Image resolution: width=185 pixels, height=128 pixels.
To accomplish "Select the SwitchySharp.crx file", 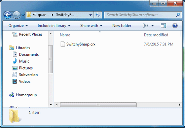I will [81, 44].
